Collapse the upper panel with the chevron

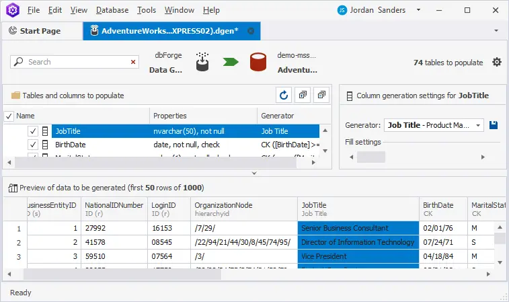[254, 173]
